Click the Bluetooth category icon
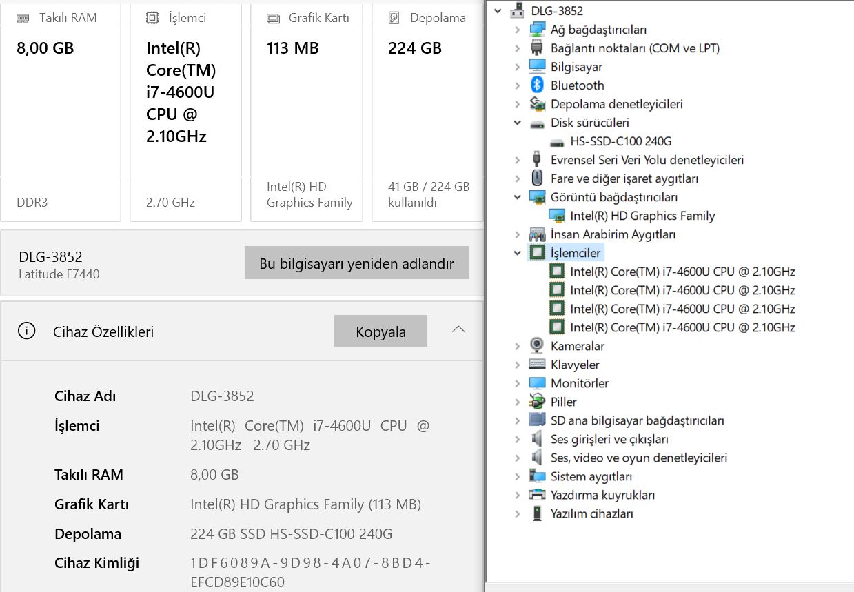Screen dimensions: 854x592 pos(538,85)
